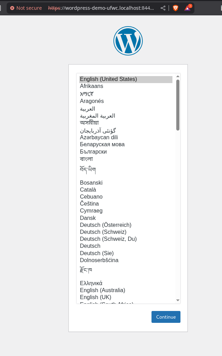Select English (Australia)
Screen dimensions: 222x356
pos(126,290)
